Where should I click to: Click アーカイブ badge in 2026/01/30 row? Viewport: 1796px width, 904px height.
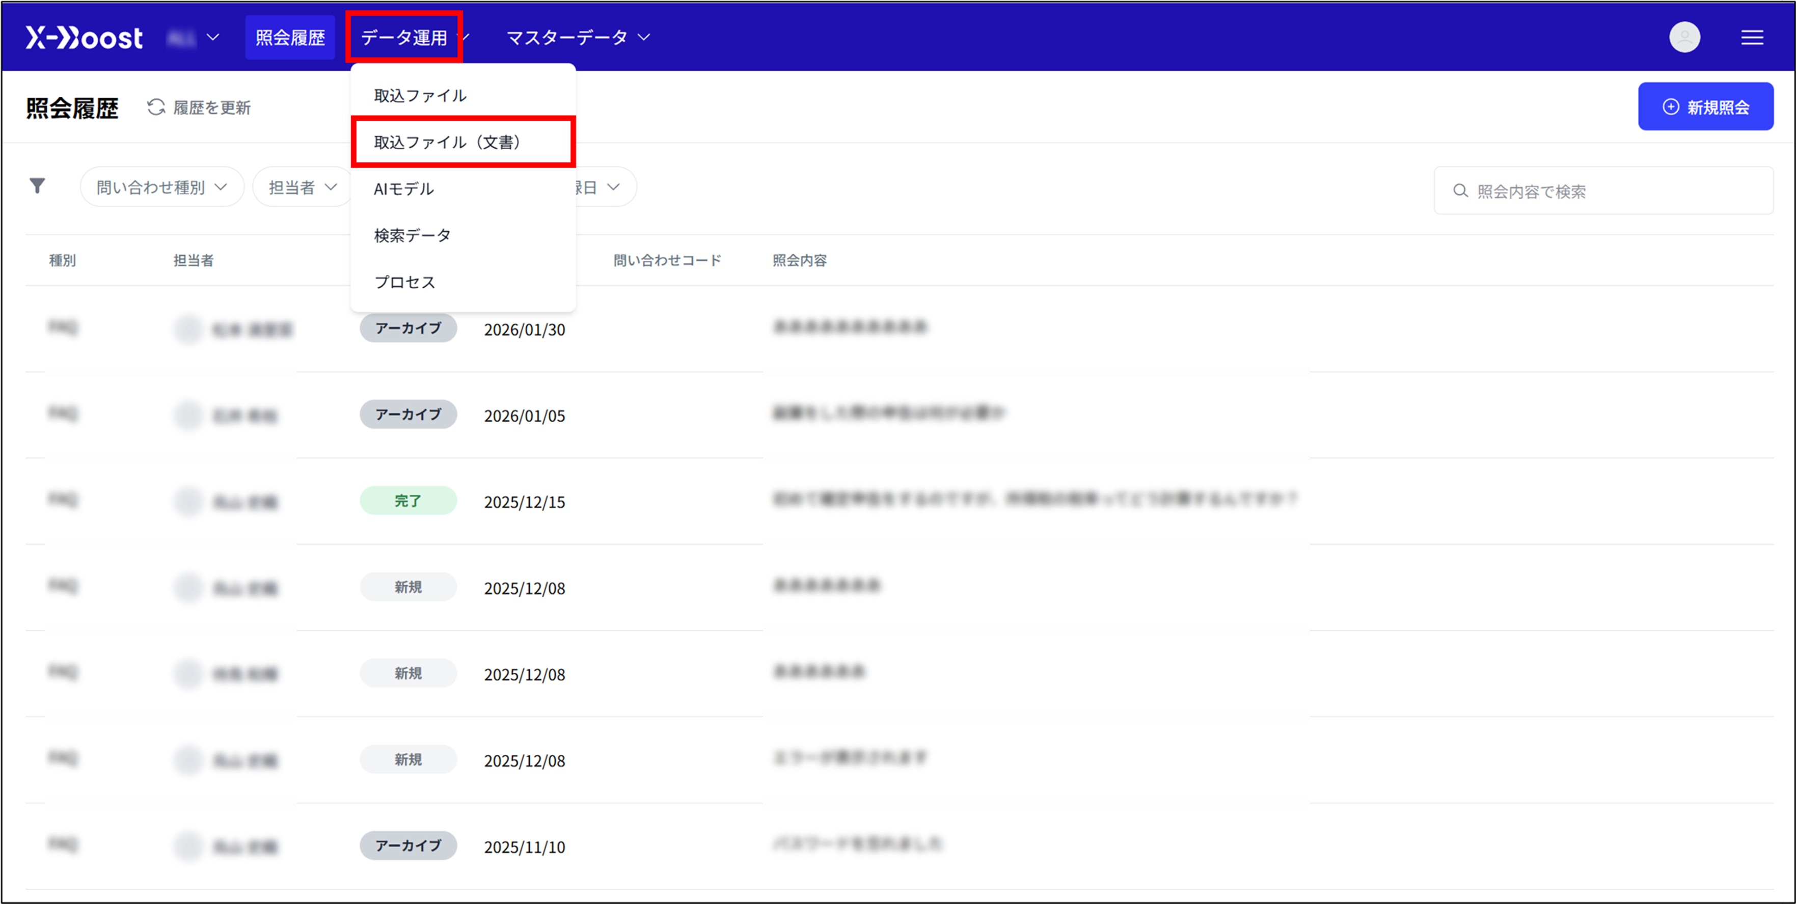(408, 328)
